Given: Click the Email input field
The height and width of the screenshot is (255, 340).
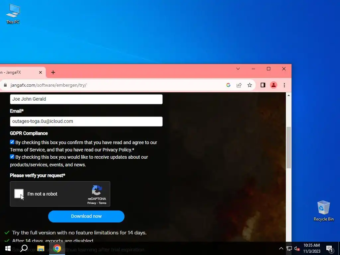Looking at the screenshot, I should (86, 122).
